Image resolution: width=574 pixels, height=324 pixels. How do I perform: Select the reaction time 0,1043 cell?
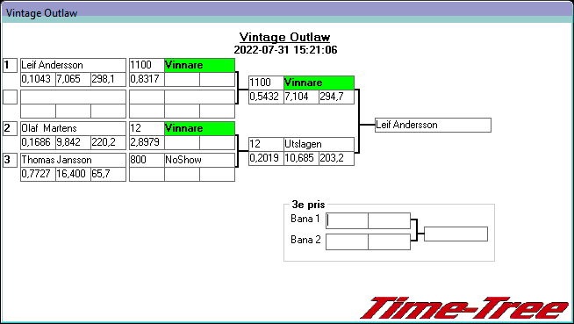pos(38,79)
